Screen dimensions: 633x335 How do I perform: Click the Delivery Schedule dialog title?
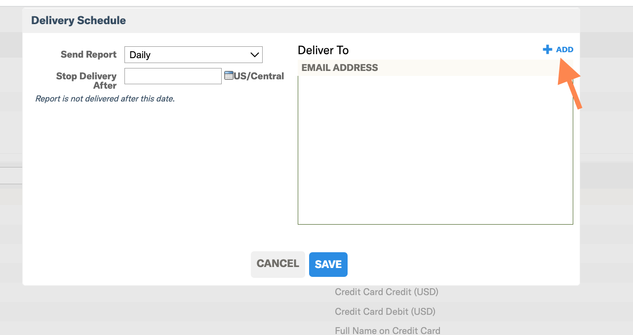[x=79, y=21]
